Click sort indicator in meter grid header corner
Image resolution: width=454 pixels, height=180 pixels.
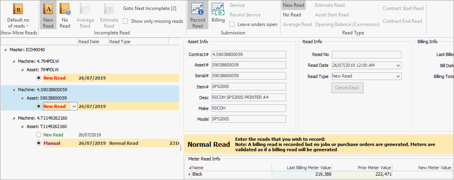[x=190, y=168]
